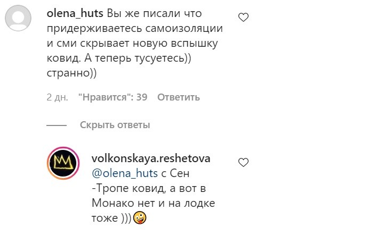Open the volkonskaya.reshetova profile username
Viewport: 368px width, 235px height.
(151, 158)
